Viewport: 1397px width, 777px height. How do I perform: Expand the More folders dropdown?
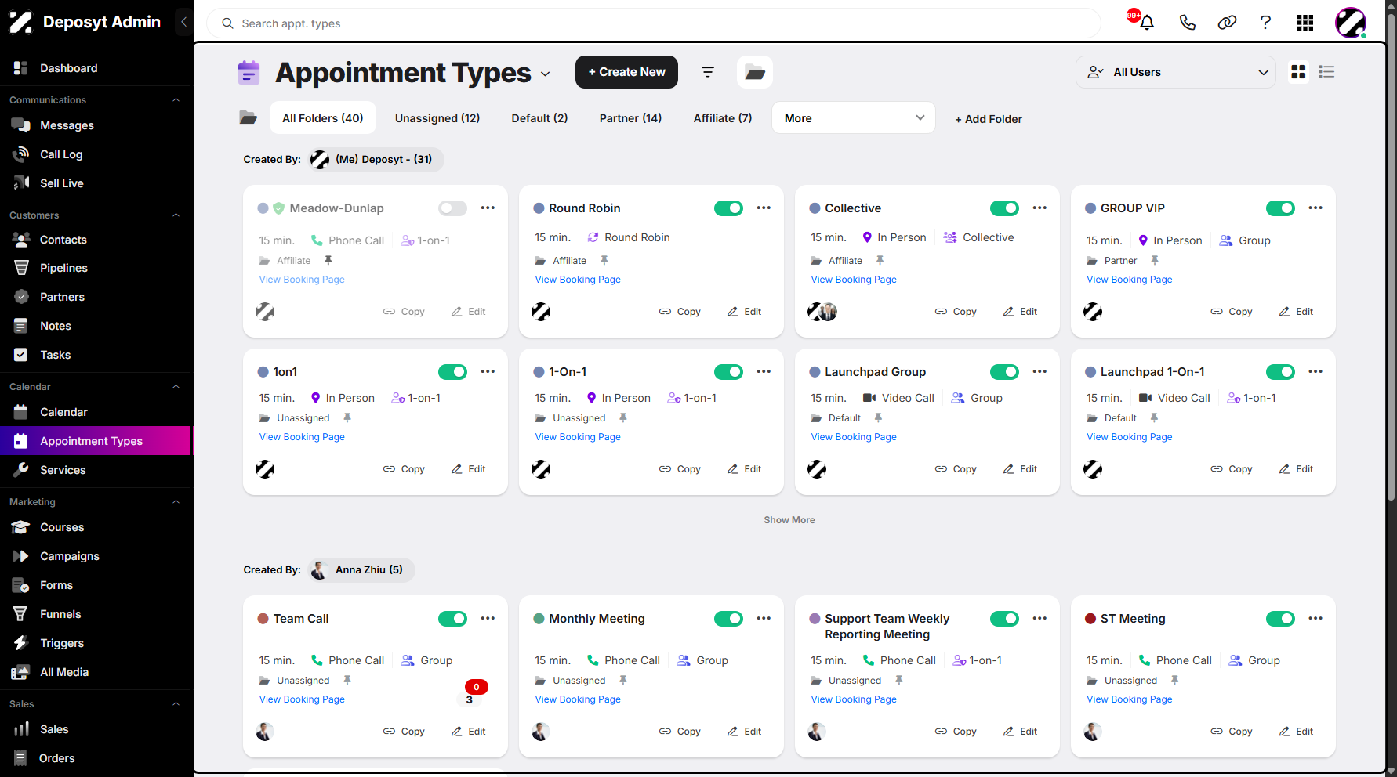tap(854, 118)
